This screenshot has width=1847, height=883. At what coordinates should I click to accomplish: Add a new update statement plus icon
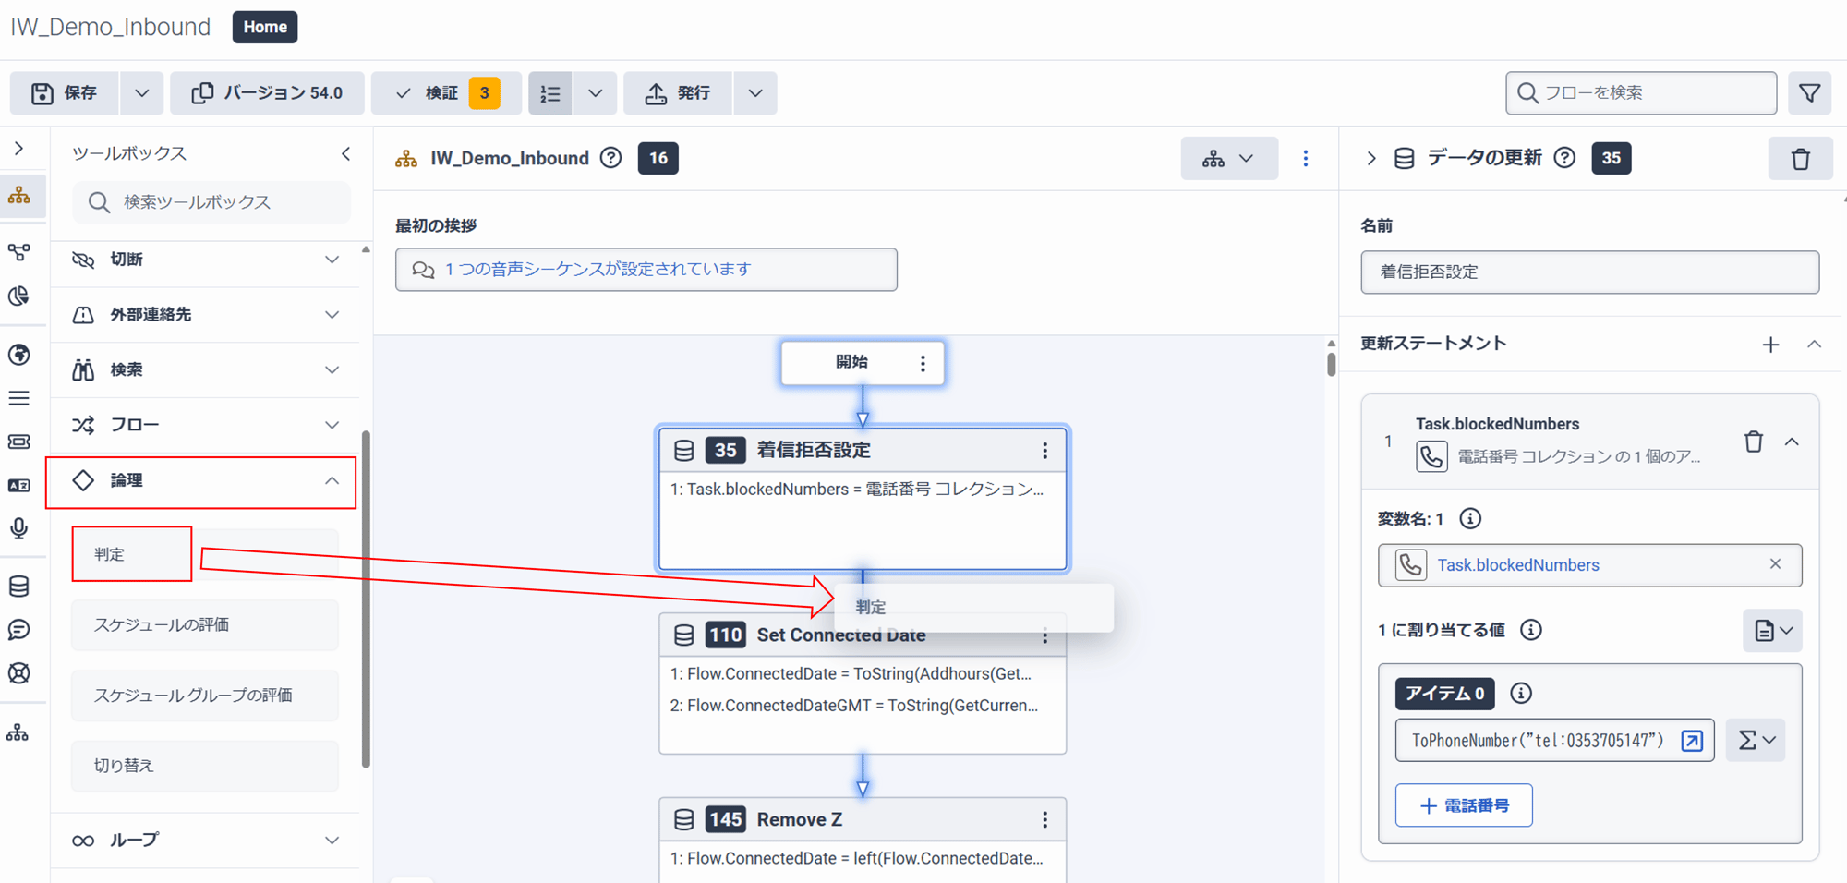coord(1770,345)
